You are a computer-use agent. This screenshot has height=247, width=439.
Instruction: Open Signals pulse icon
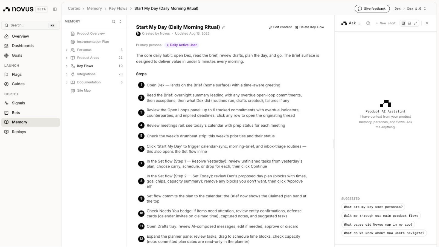click(7, 103)
